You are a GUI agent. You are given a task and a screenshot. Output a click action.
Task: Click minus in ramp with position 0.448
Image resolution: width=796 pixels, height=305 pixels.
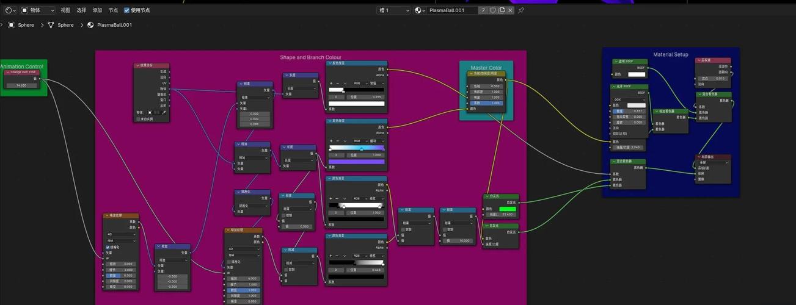338,256
